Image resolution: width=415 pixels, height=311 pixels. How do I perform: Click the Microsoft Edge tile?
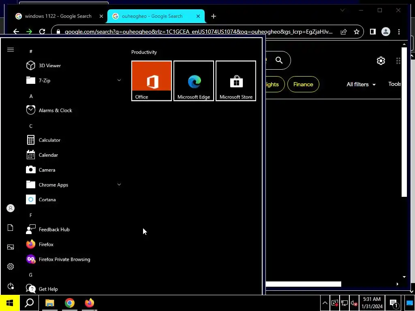tap(194, 81)
